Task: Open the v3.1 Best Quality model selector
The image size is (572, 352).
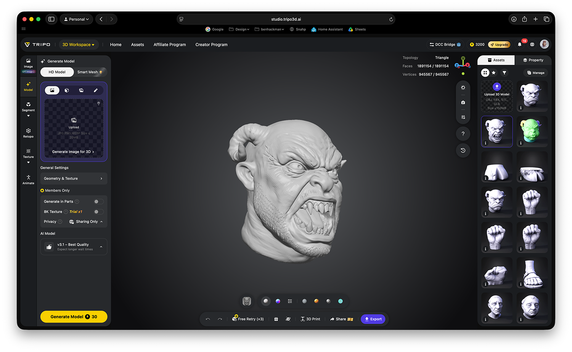Action: (x=74, y=247)
